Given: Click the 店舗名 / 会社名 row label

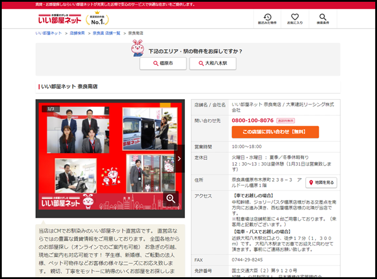Looking at the screenshot, I should coord(210,105).
